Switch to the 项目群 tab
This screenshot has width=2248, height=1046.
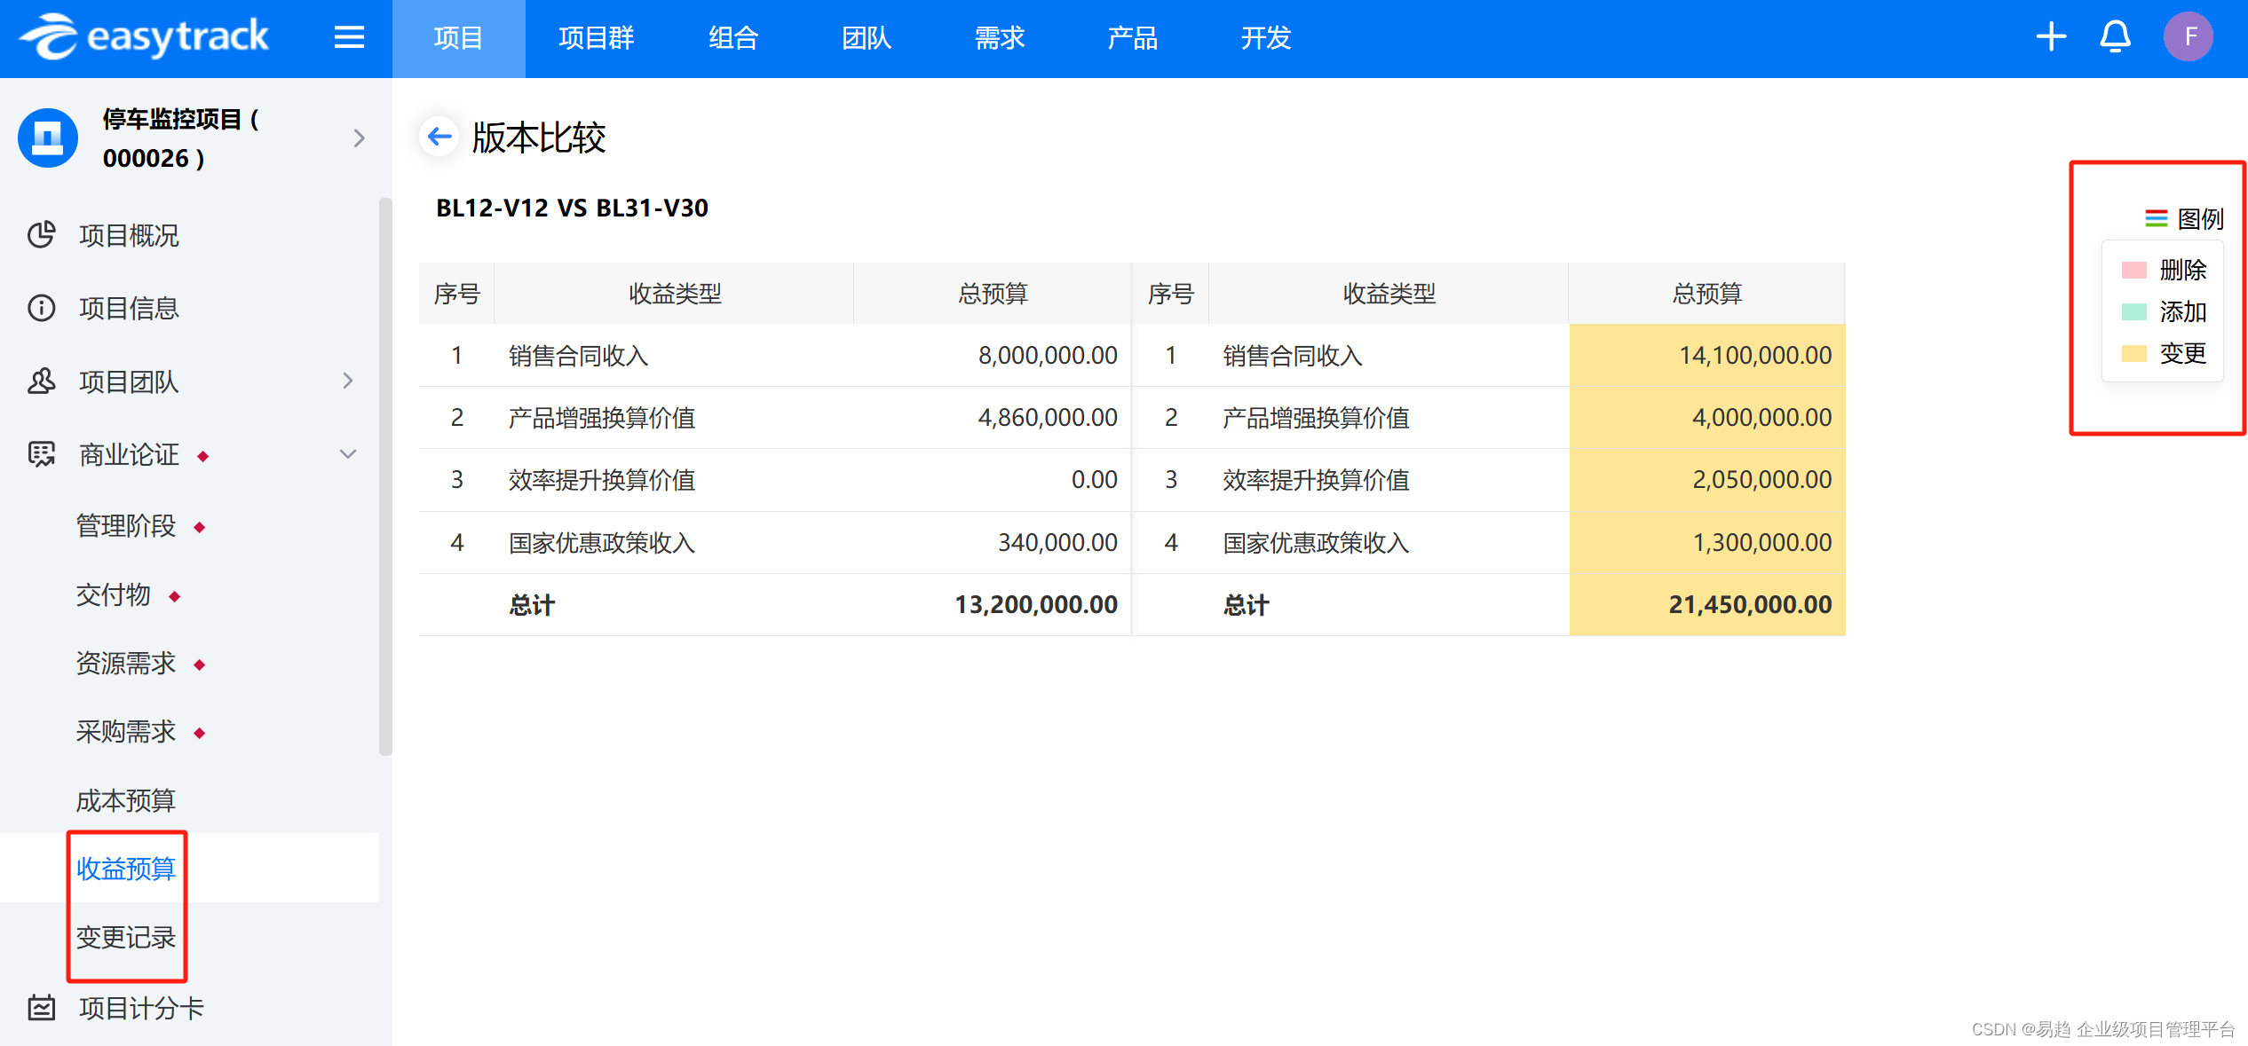[x=596, y=38]
